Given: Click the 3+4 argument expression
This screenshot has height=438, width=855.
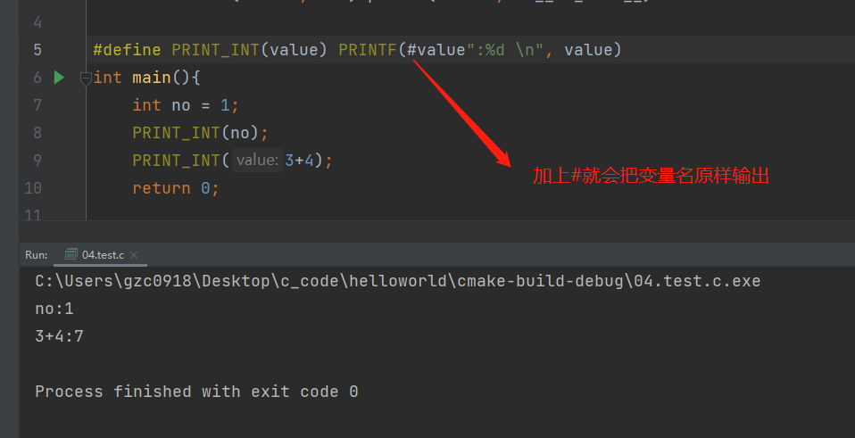Looking at the screenshot, I should (299, 161).
